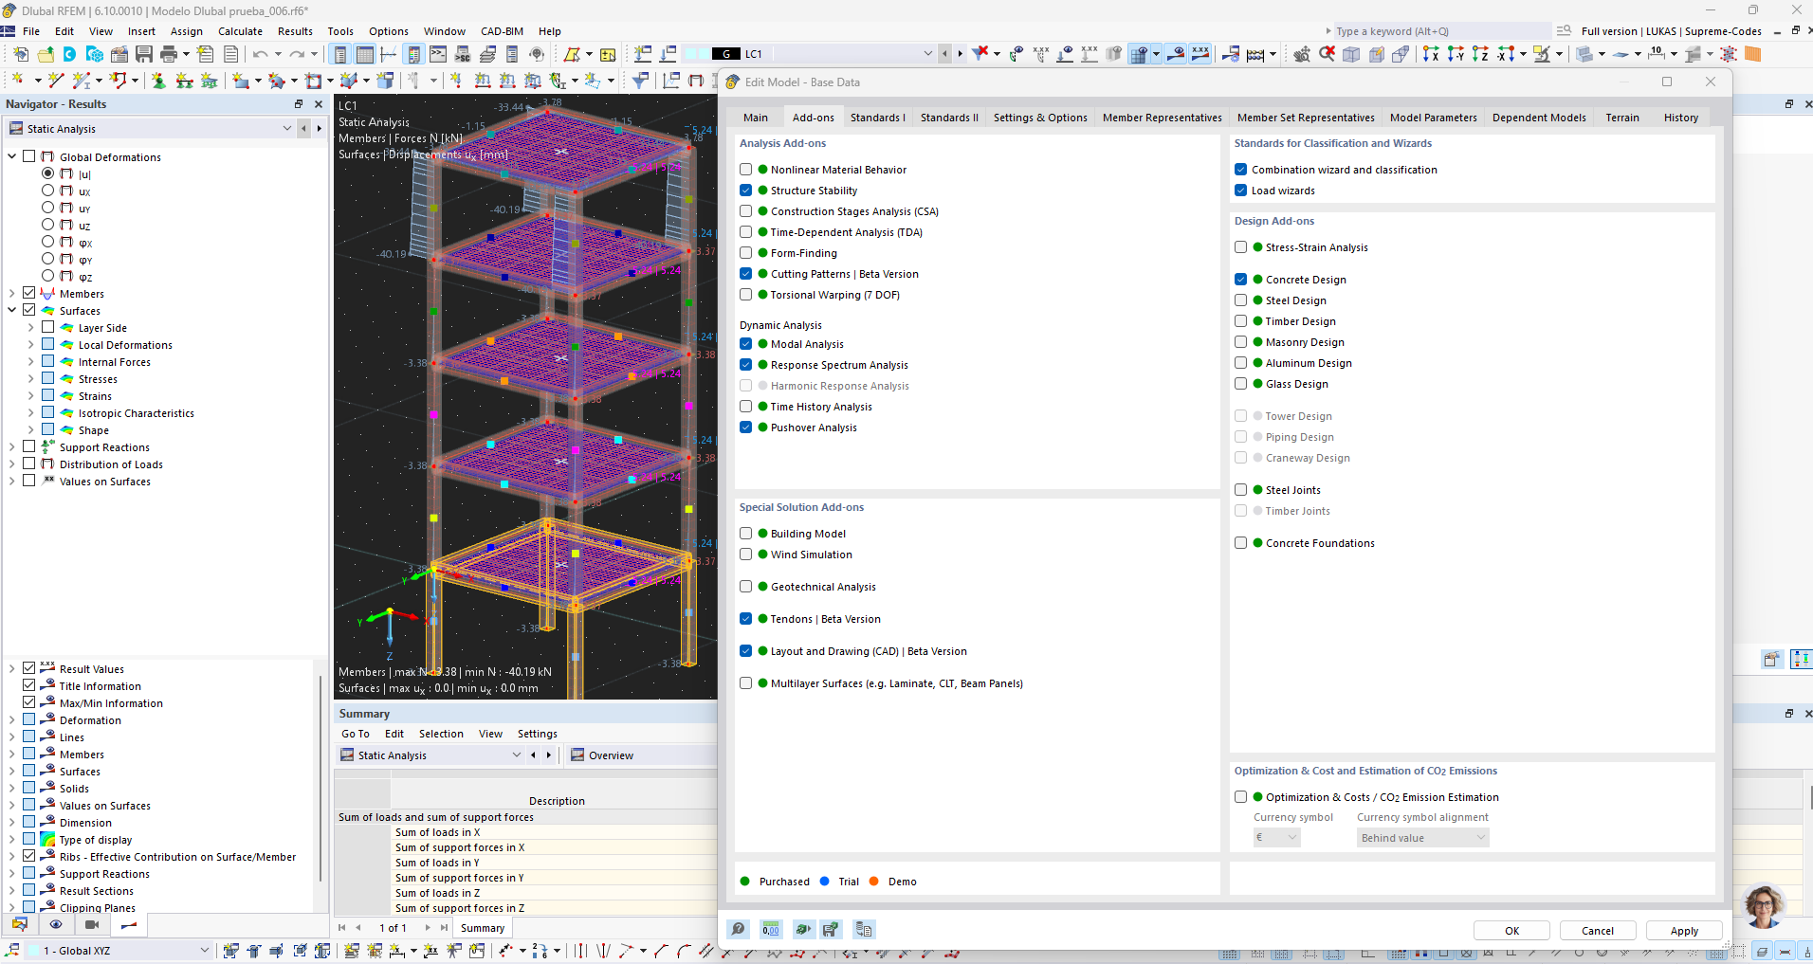Click the Isotropic Characteristics color icon
1813x964 pixels.
(66, 413)
